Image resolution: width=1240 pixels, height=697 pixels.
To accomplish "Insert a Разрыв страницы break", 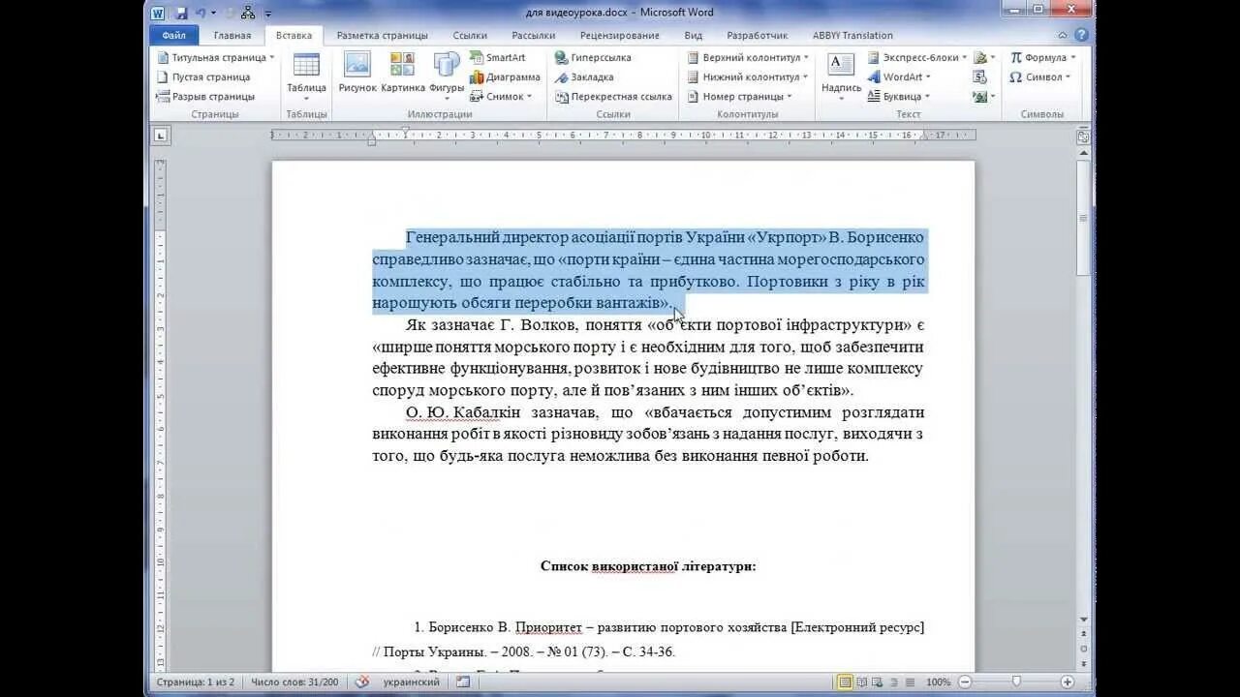I will point(205,96).
